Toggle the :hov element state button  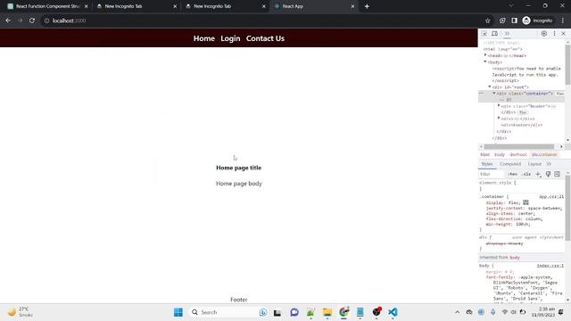pos(513,175)
